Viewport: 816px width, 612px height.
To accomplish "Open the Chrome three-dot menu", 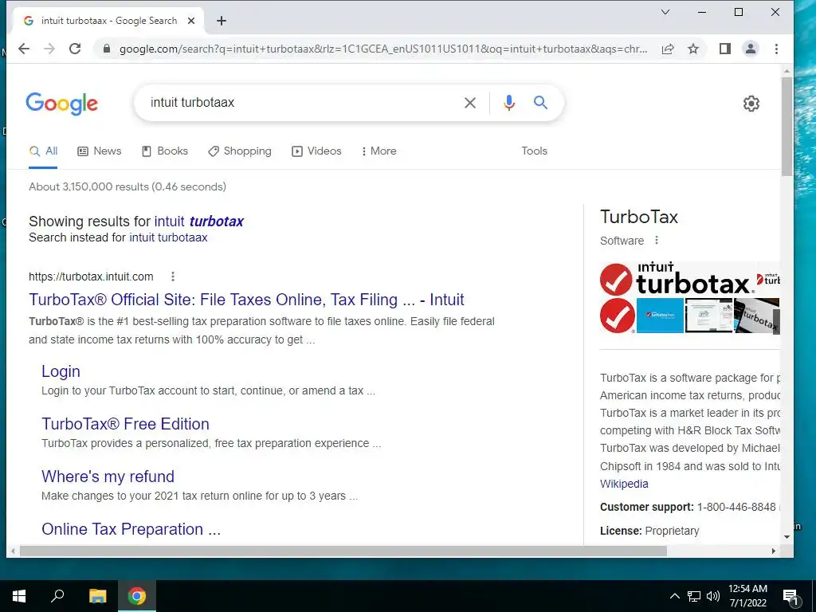I will pos(776,49).
